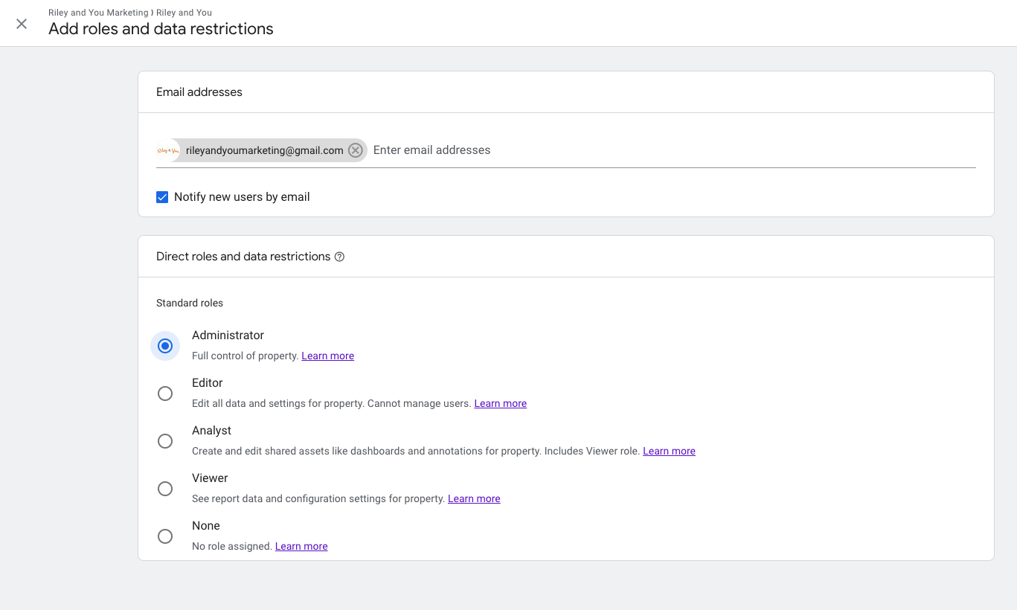1017x610 pixels.
Task: Select the rileyandyoumarketing@gmail.com chip text
Action: (264, 150)
